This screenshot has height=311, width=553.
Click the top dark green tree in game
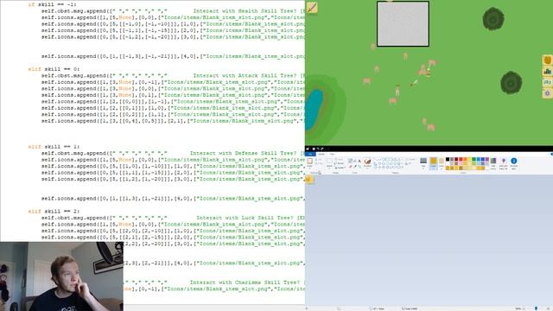coord(493,19)
